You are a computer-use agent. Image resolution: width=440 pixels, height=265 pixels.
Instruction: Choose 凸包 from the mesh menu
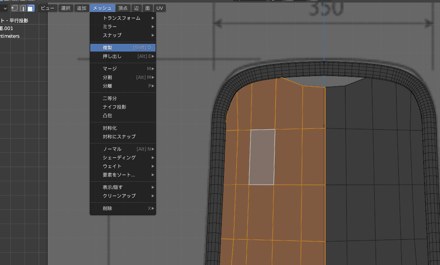(x=123, y=116)
